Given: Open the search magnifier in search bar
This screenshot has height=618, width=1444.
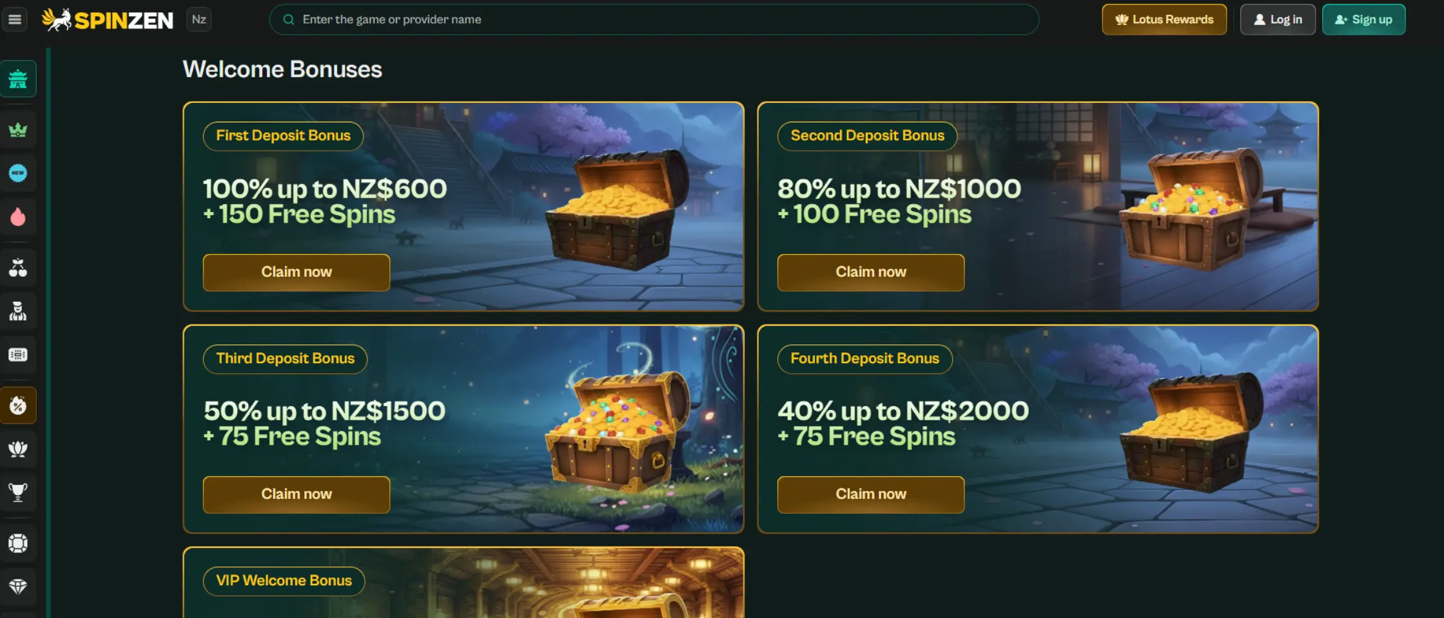Looking at the screenshot, I should (x=288, y=19).
